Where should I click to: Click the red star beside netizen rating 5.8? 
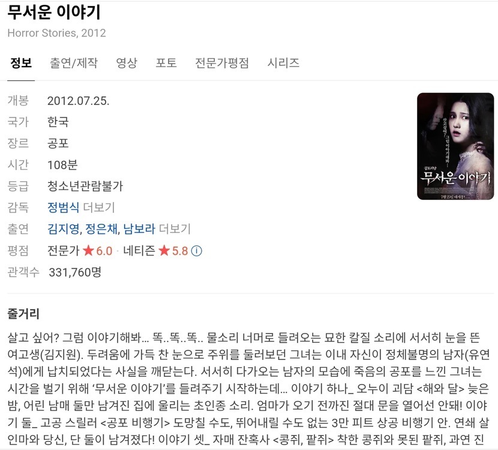(164, 251)
